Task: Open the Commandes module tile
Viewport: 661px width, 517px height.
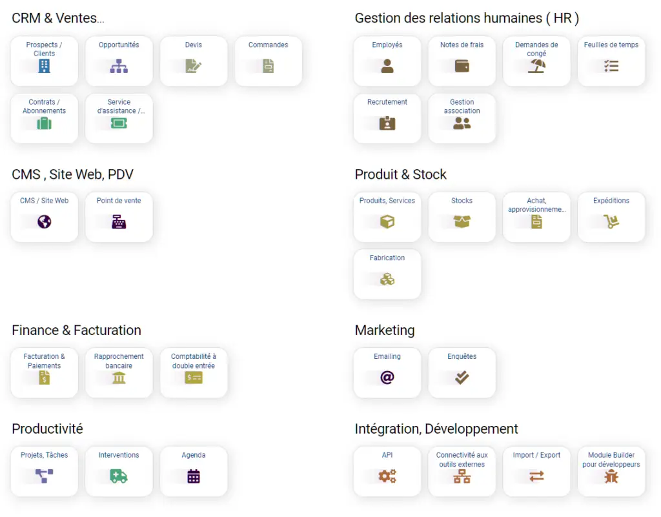Action: (x=268, y=61)
